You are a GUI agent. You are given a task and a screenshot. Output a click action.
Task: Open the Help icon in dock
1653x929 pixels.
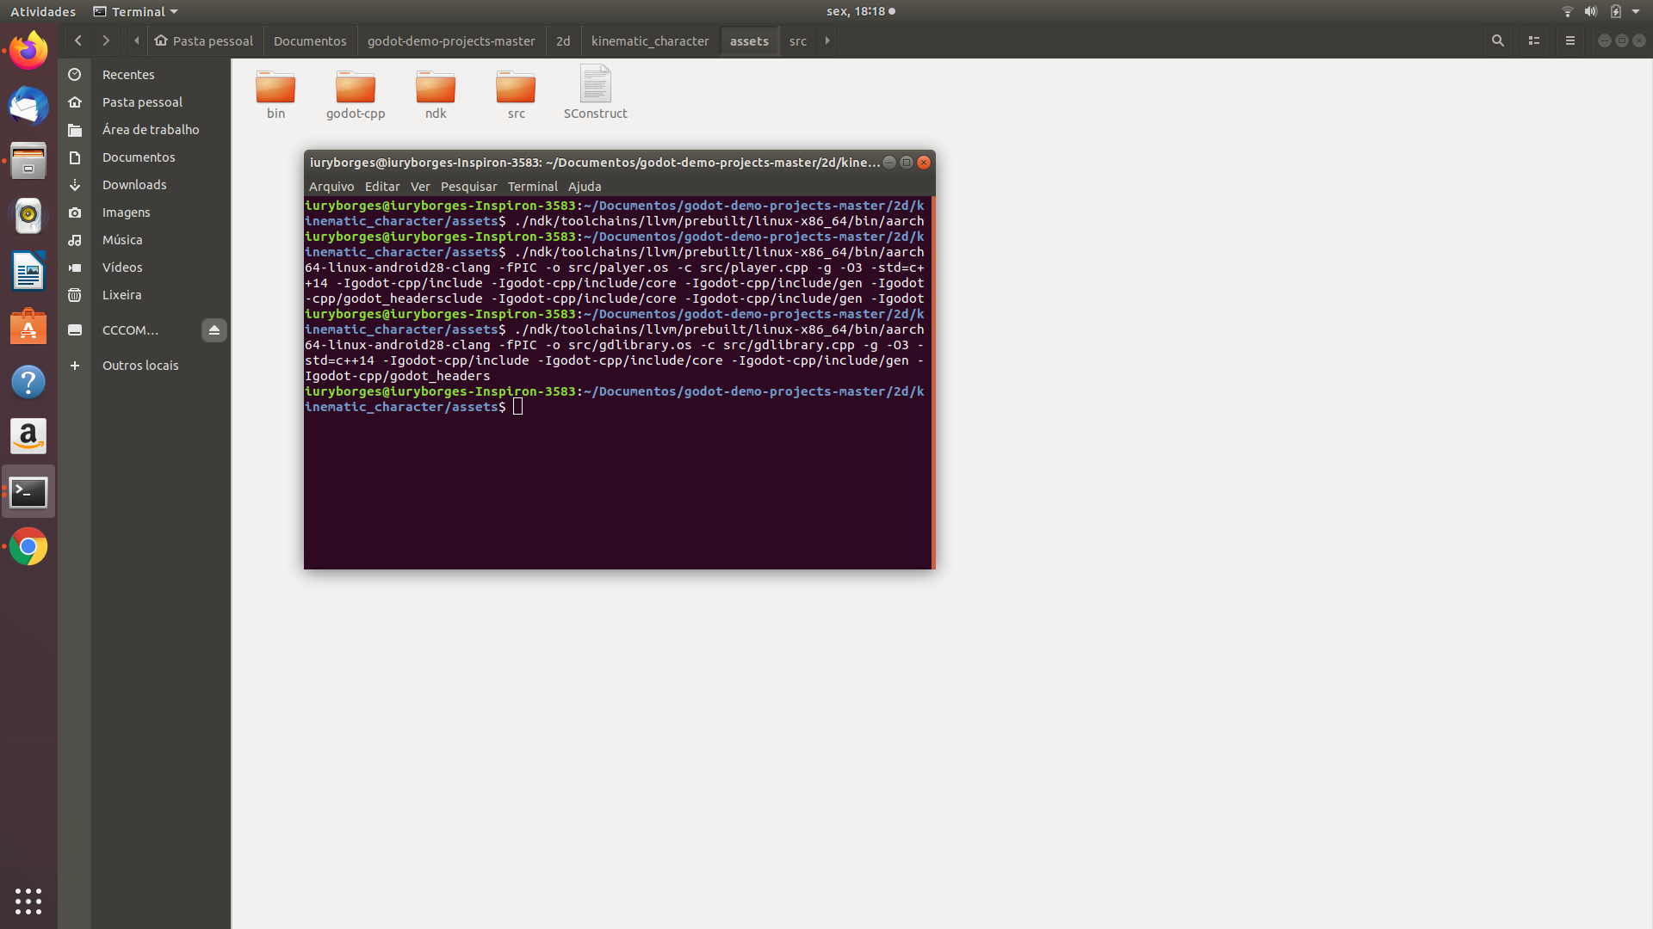[28, 382]
